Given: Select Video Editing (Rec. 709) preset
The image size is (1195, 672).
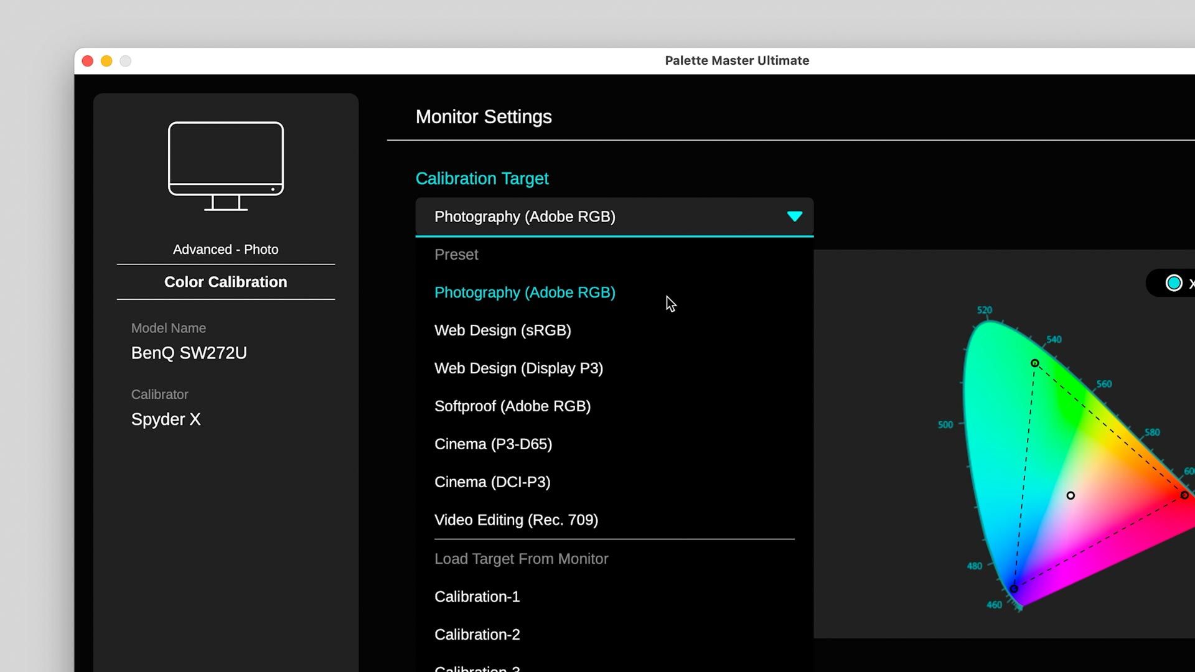Looking at the screenshot, I should click(516, 520).
